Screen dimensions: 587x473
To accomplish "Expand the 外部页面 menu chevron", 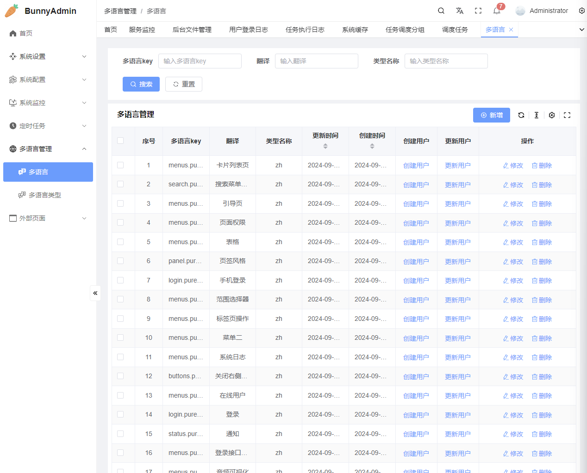I will click(x=84, y=218).
